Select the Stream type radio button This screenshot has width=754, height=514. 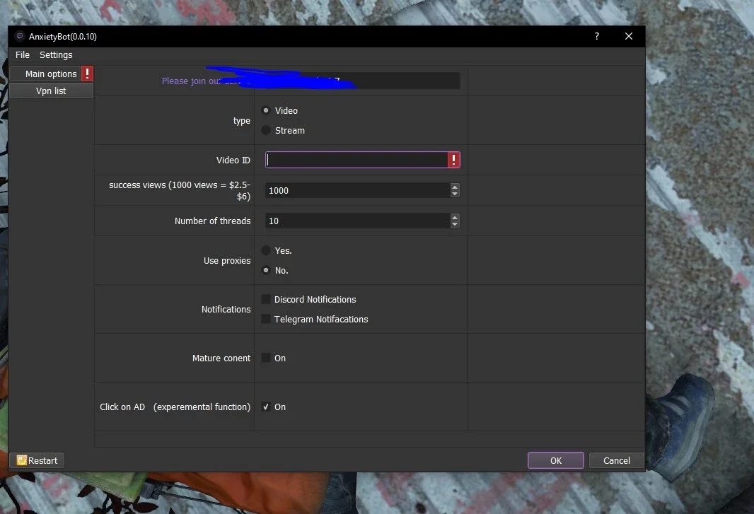(x=266, y=130)
